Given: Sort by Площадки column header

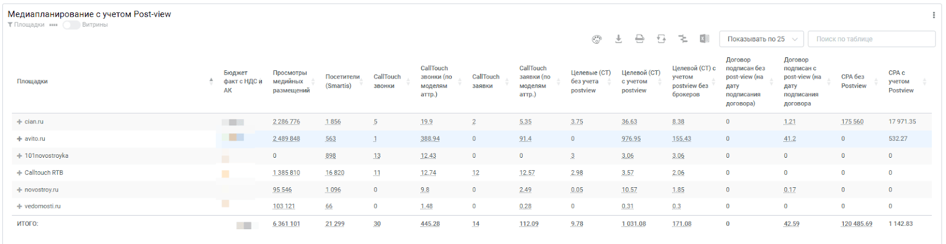Looking at the screenshot, I should pos(33,82).
